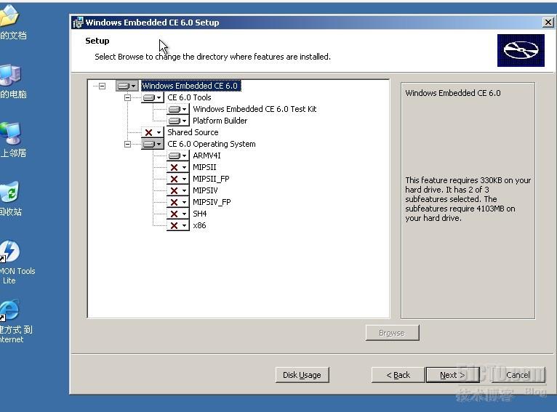This screenshot has height=412, width=557.
Task: Click the Browse button
Action: click(392, 333)
